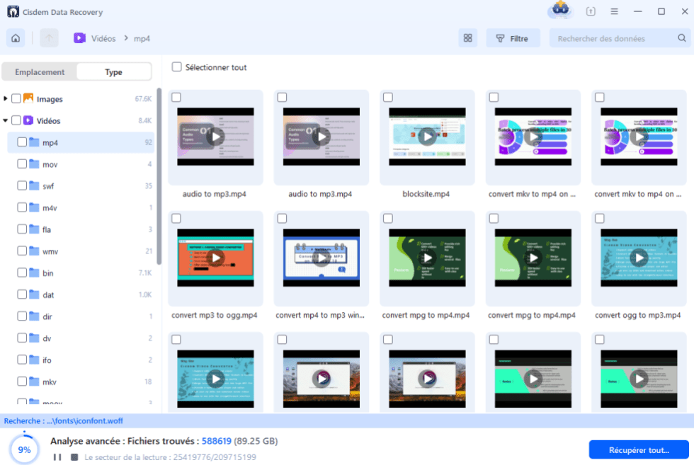The width and height of the screenshot is (694, 465).
Task: Play the blocksite.mp4 video preview
Action: 427,137
